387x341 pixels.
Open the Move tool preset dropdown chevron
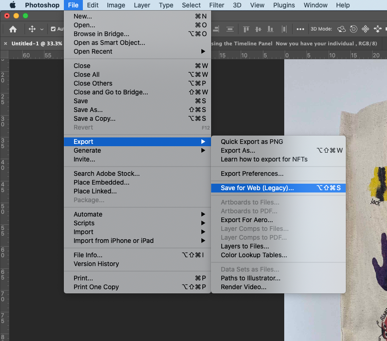(42, 29)
